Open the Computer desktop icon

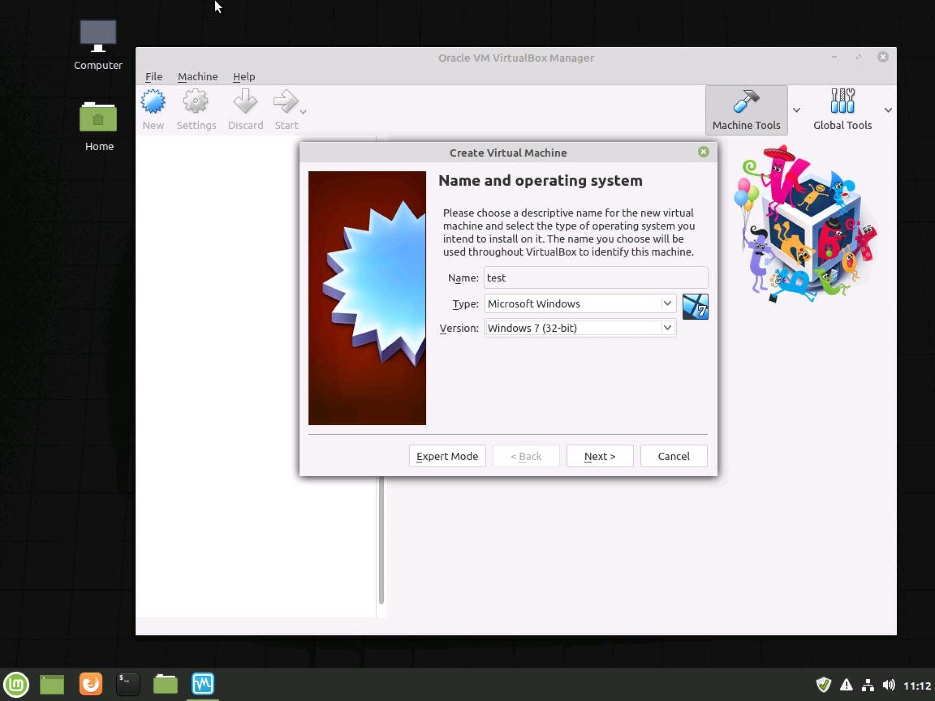click(x=98, y=45)
